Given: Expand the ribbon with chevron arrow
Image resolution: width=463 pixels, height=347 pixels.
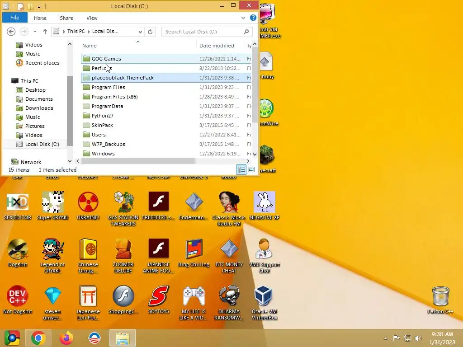Looking at the screenshot, I should (x=243, y=18).
